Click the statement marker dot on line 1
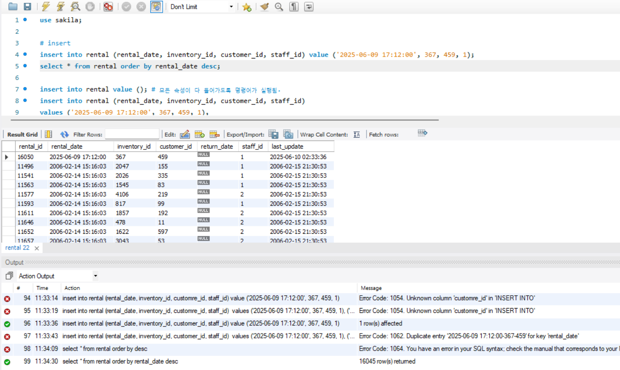Image resolution: width=620 pixels, height=370 pixels. pyautogui.click(x=25, y=20)
